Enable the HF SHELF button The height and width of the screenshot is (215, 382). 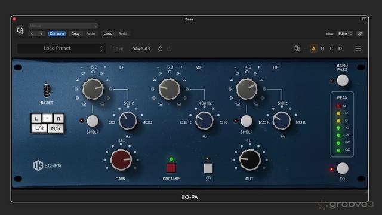(247, 121)
